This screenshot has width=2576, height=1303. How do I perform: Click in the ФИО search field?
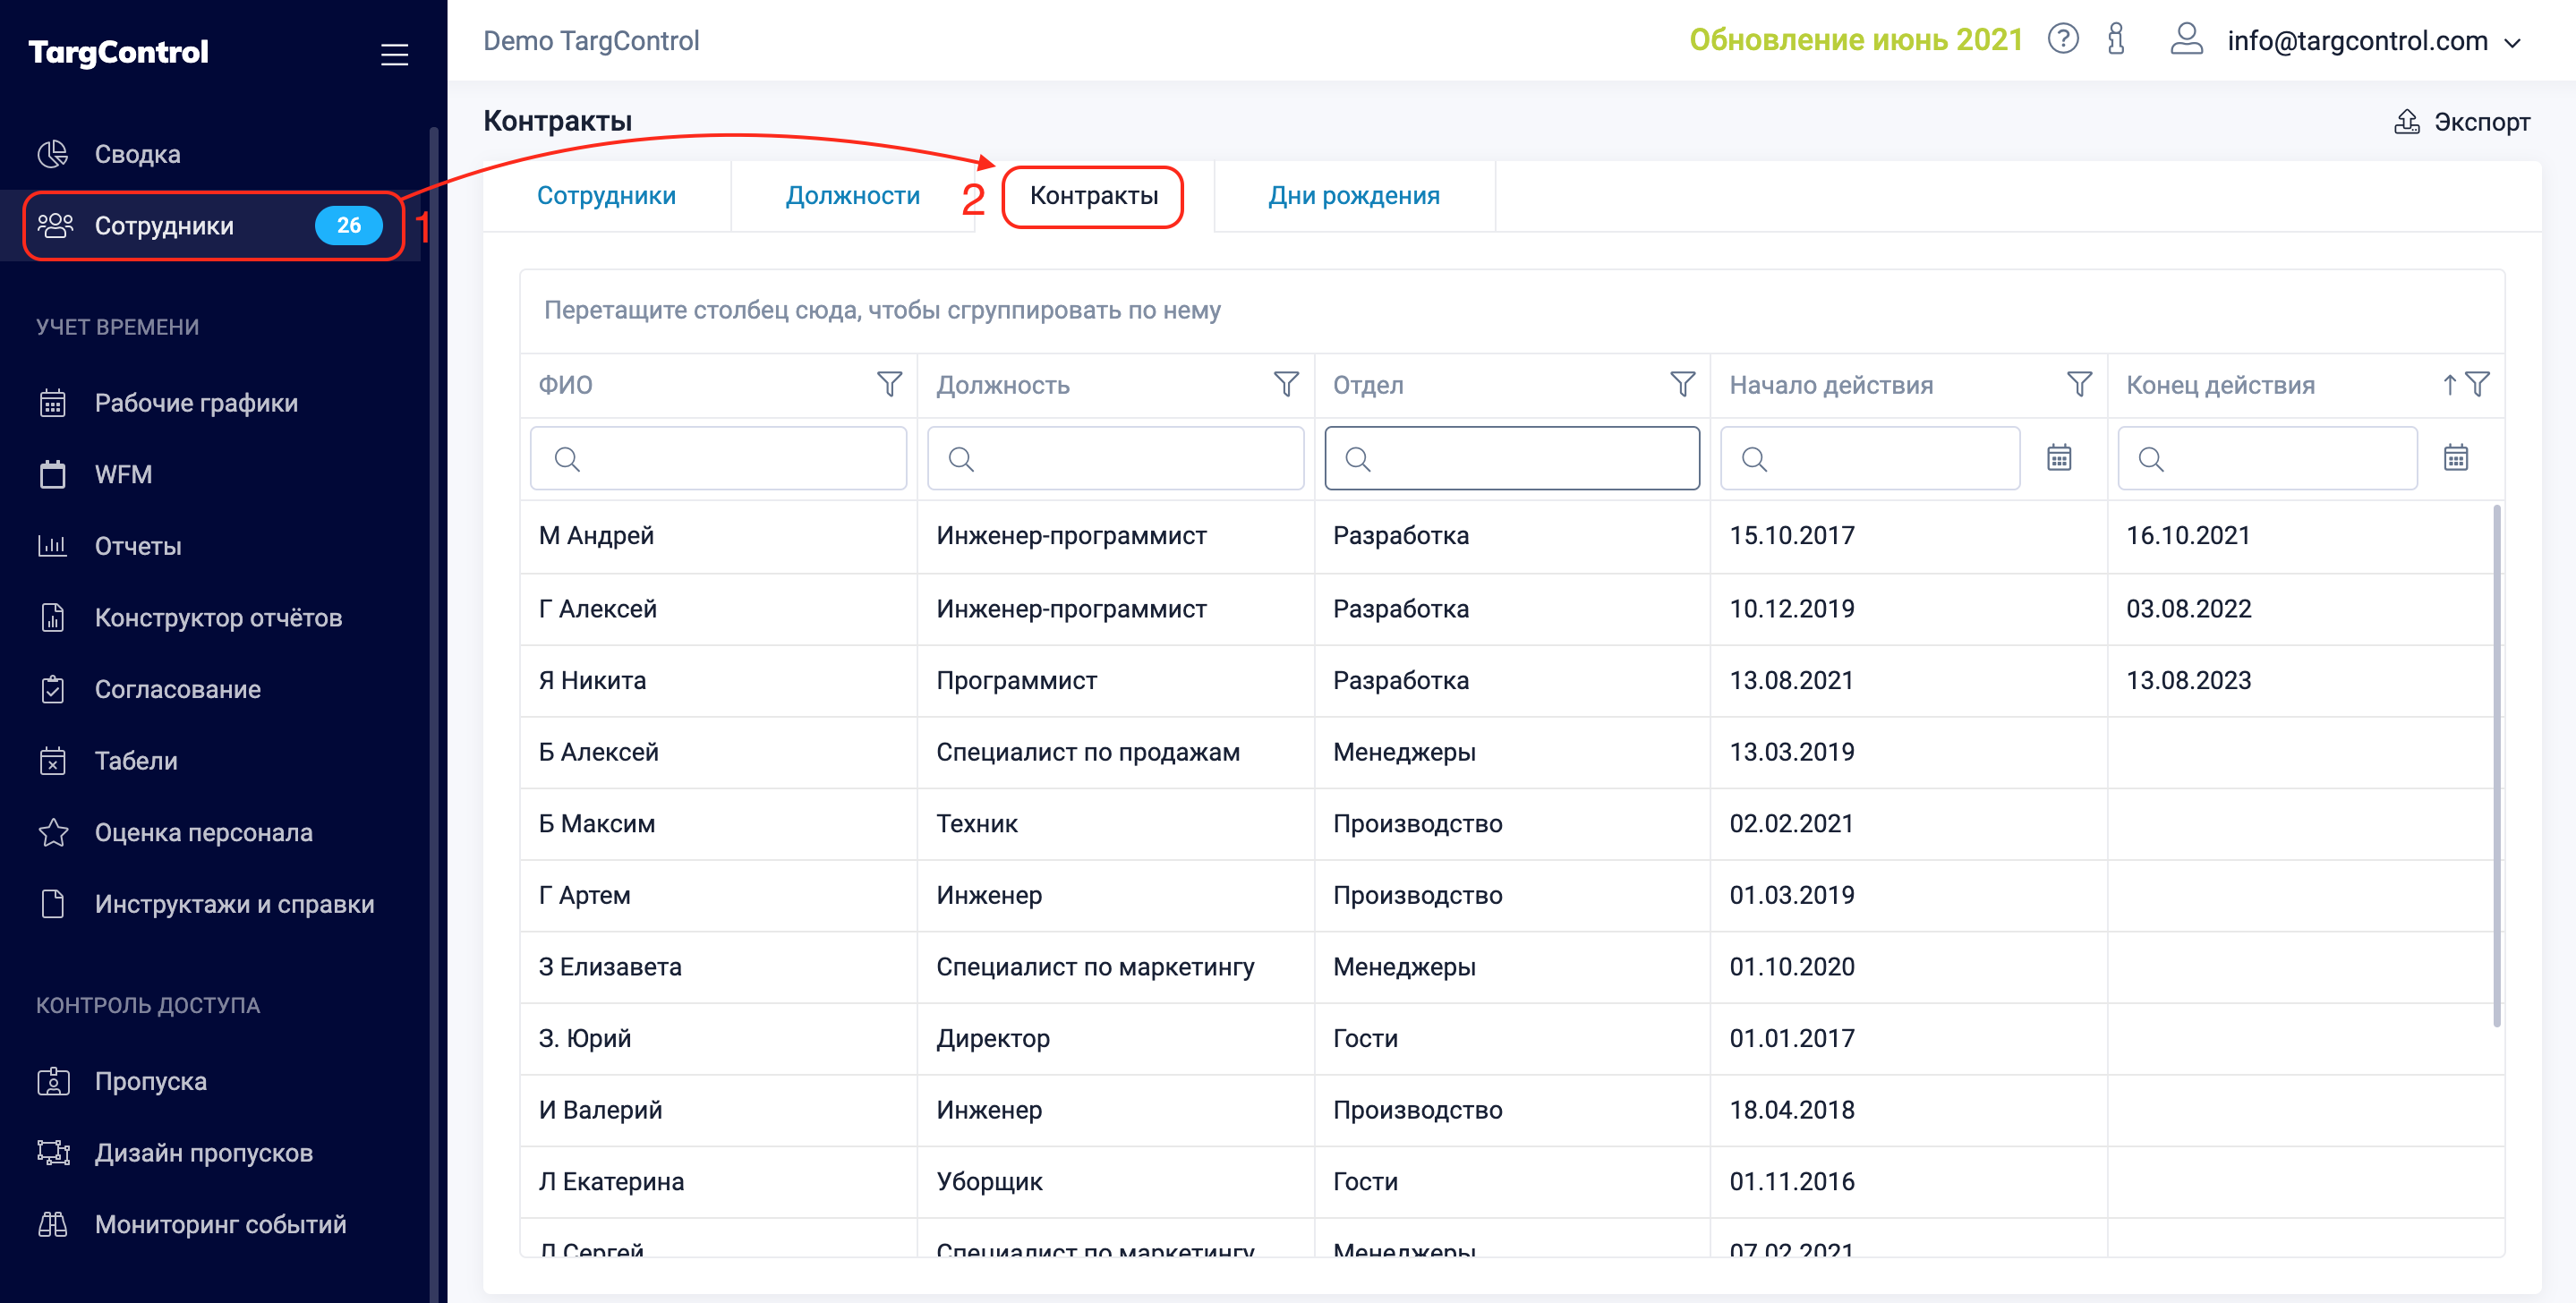(718, 458)
